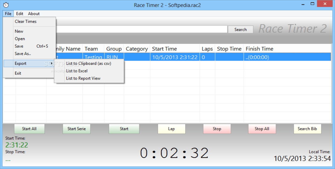Focus the search text field
Image resolution: width=335 pixels, height=169 pixels.
click(141, 29)
